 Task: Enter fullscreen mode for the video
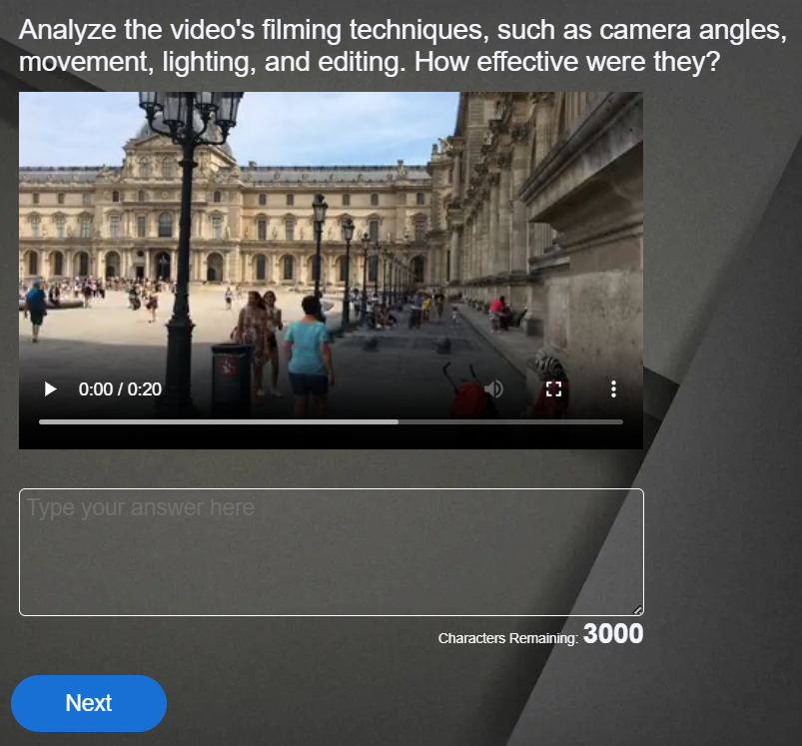pos(554,389)
